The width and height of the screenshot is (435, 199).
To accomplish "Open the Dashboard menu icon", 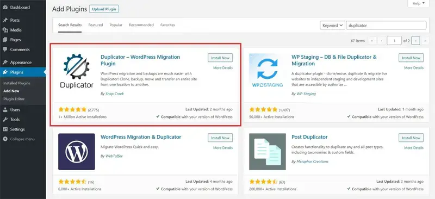I will point(5,8).
